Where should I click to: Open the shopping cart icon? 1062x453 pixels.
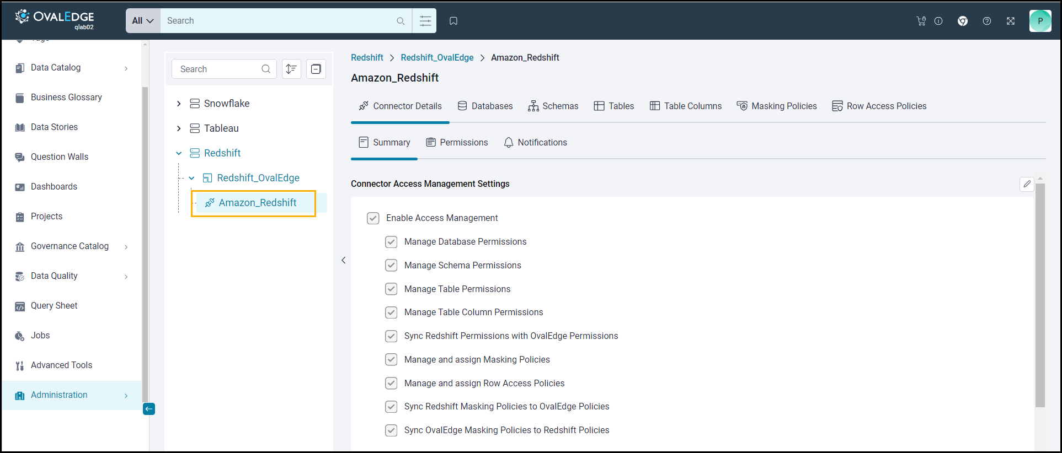click(x=921, y=21)
